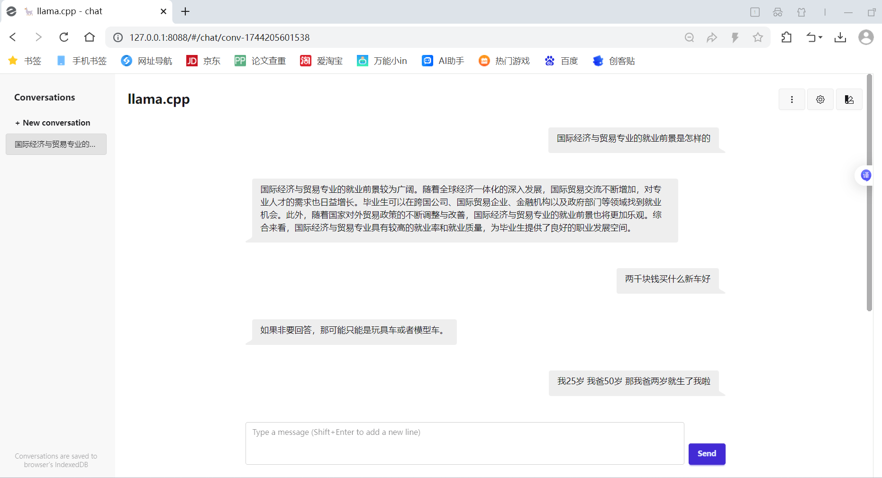Open the zoom out magnifier icon

tap(690, 37)
